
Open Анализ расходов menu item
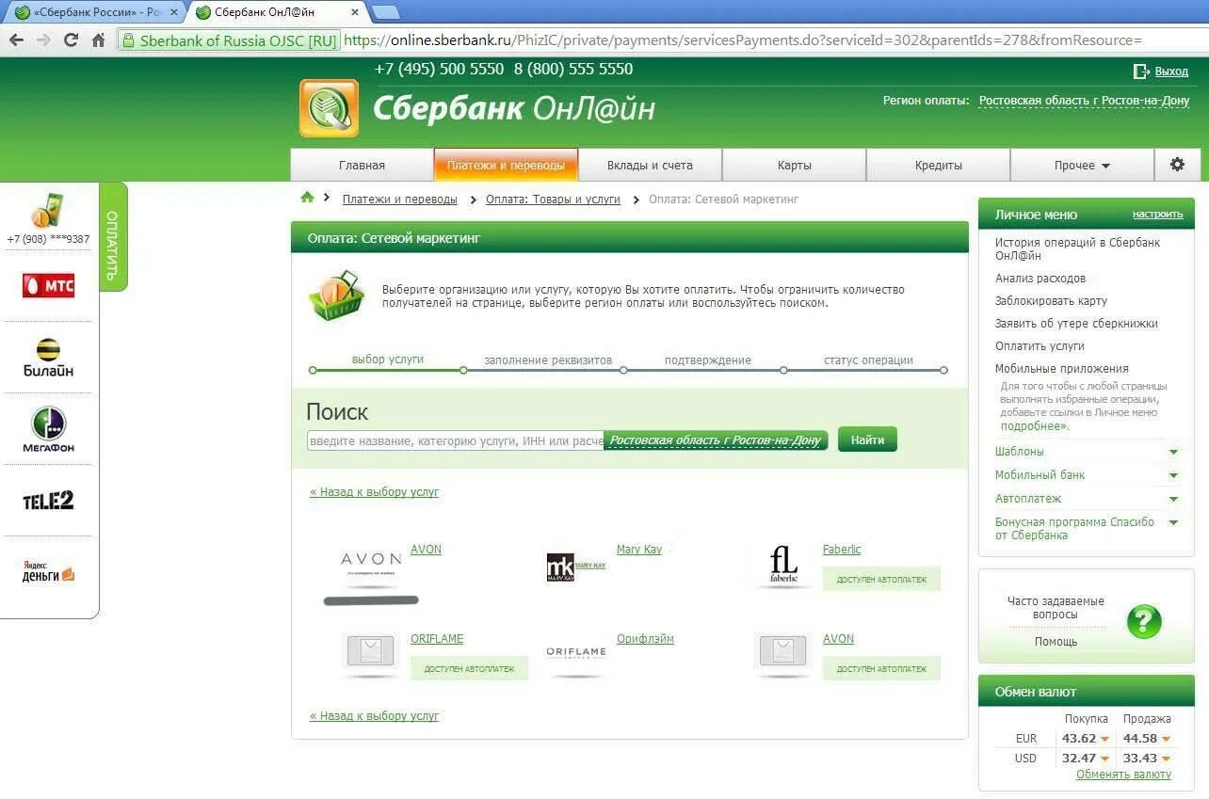(1040, 279)
